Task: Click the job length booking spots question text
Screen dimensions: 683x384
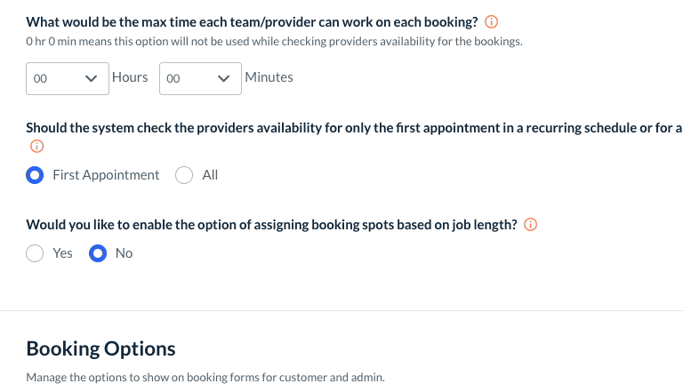Action: [x=271, y=225]
